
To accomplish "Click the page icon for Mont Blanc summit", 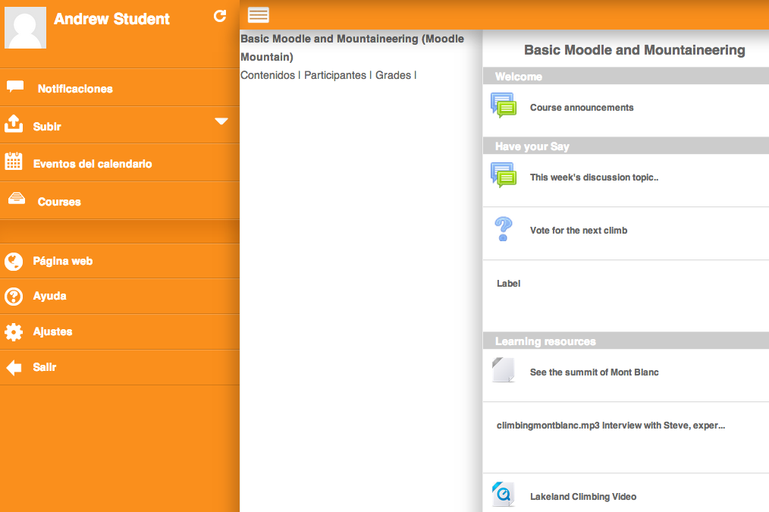I will point(503,370).
